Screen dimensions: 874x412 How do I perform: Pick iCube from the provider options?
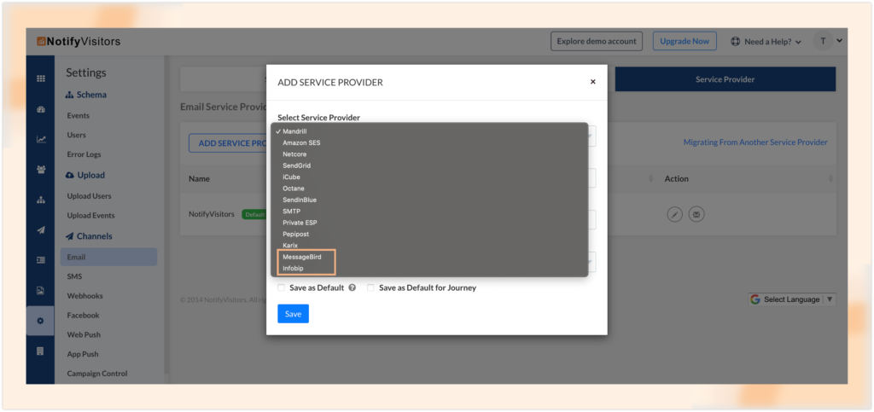[429, 177]
